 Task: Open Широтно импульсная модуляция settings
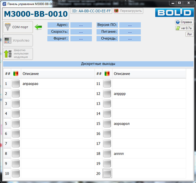point(18,54)
